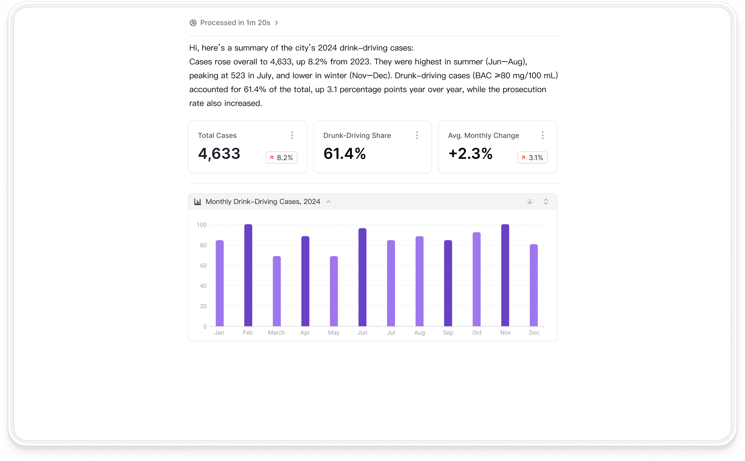Open Total Cases card options menu
The height and width of the screenshot is (461, 745).
click(292, 135)
